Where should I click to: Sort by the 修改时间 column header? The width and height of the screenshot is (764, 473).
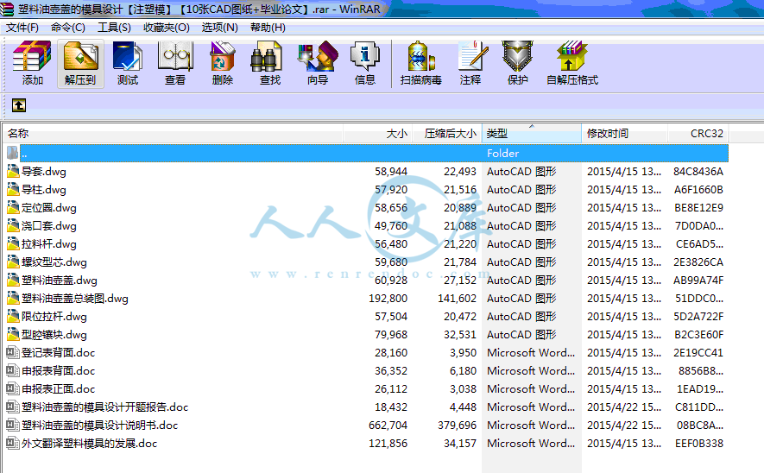[625, 134]
